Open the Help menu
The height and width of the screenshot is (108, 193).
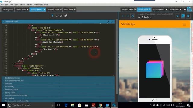tap(46, 5)
